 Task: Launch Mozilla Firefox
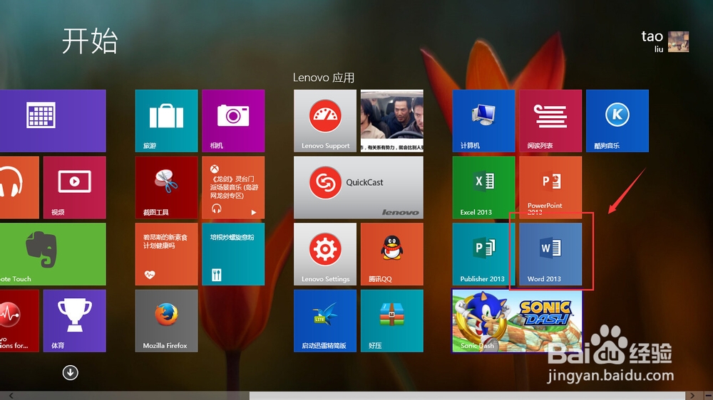166,321
